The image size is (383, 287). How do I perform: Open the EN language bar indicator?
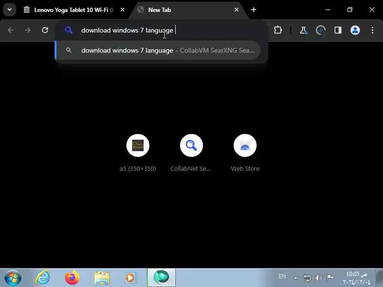point(282,276)
